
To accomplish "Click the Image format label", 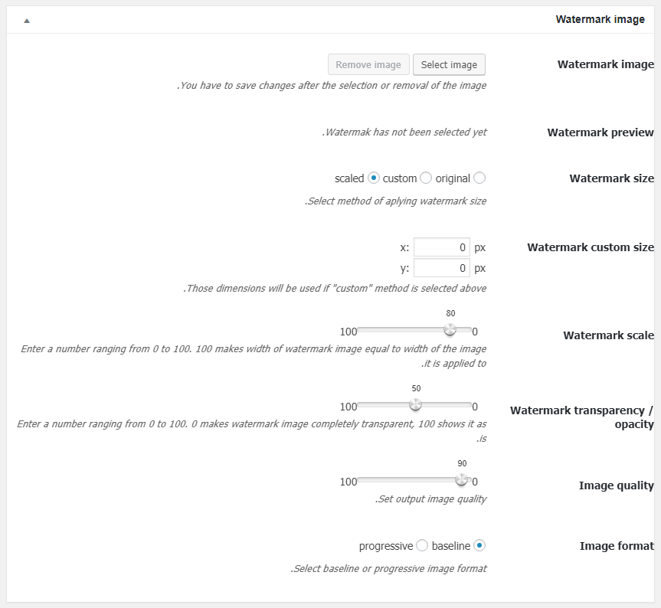I will pos(617,546).
